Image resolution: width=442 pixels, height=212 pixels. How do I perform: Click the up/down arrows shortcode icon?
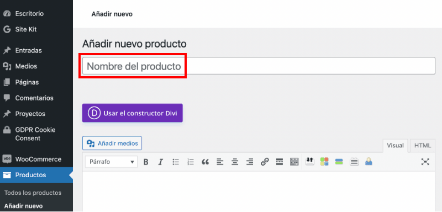(x=309, y=162)
